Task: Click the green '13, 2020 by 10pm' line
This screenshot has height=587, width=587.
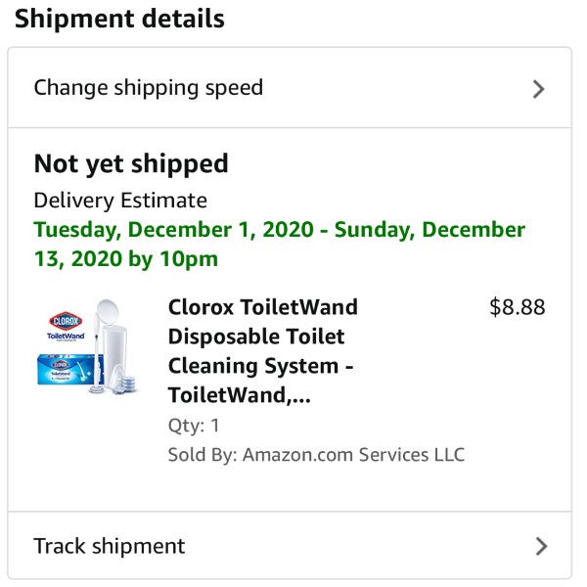Action: pos(126,258)
